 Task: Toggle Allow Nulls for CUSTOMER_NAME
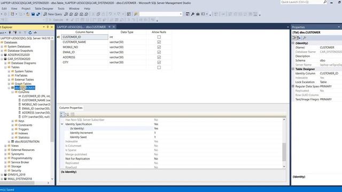tap(159, 42)
